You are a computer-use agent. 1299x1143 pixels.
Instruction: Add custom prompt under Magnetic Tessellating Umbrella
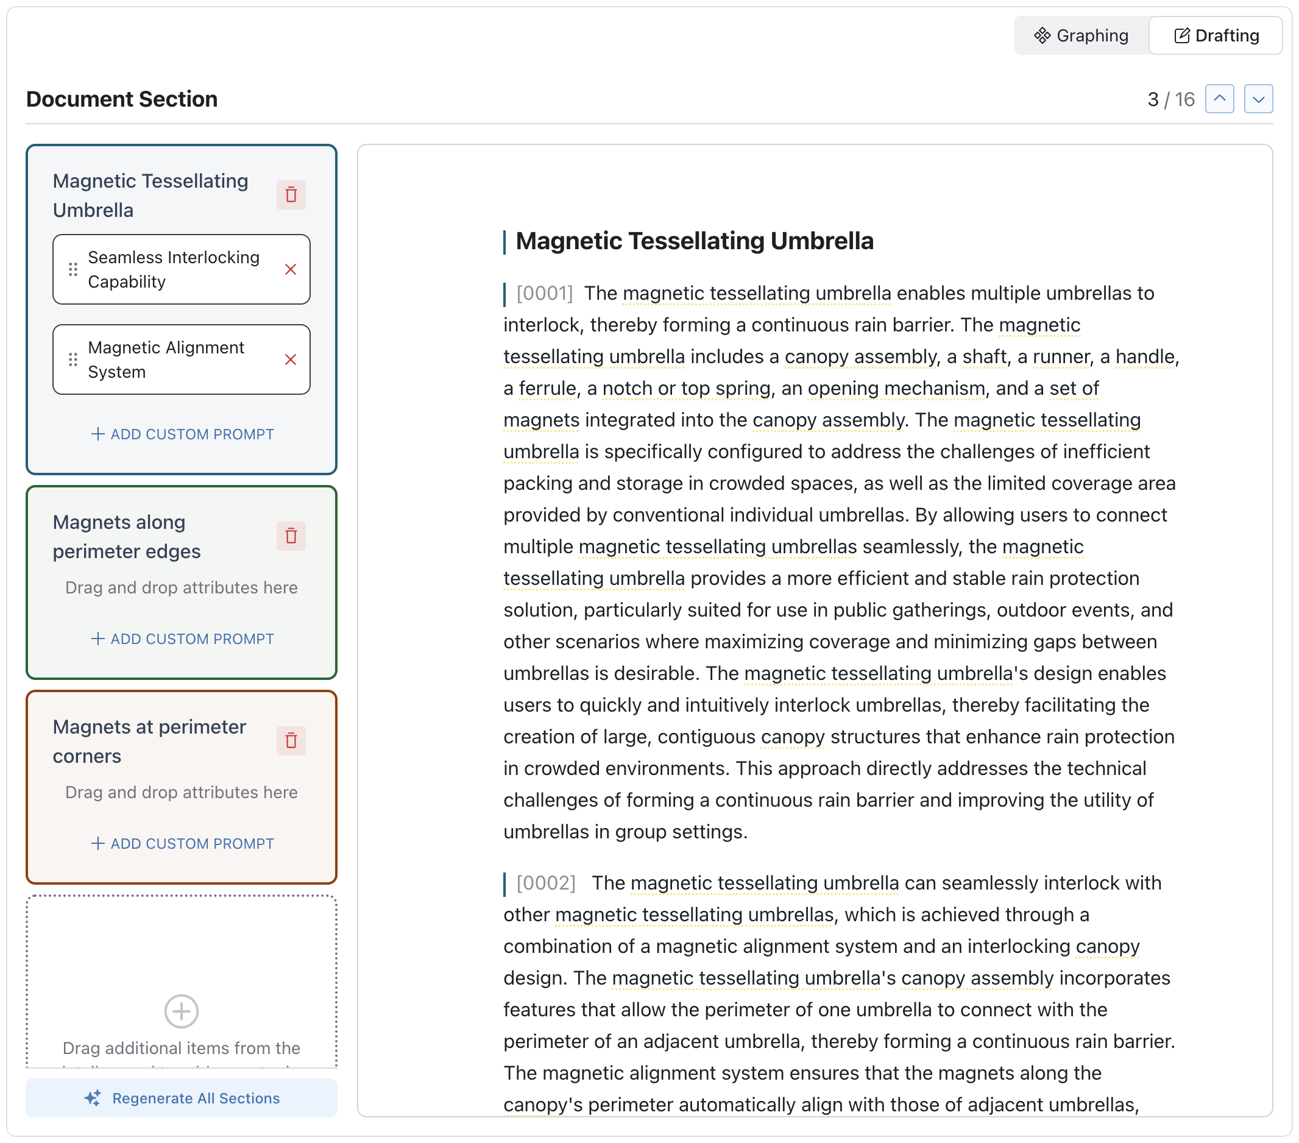pyautogui.click(x=181, y=434)
